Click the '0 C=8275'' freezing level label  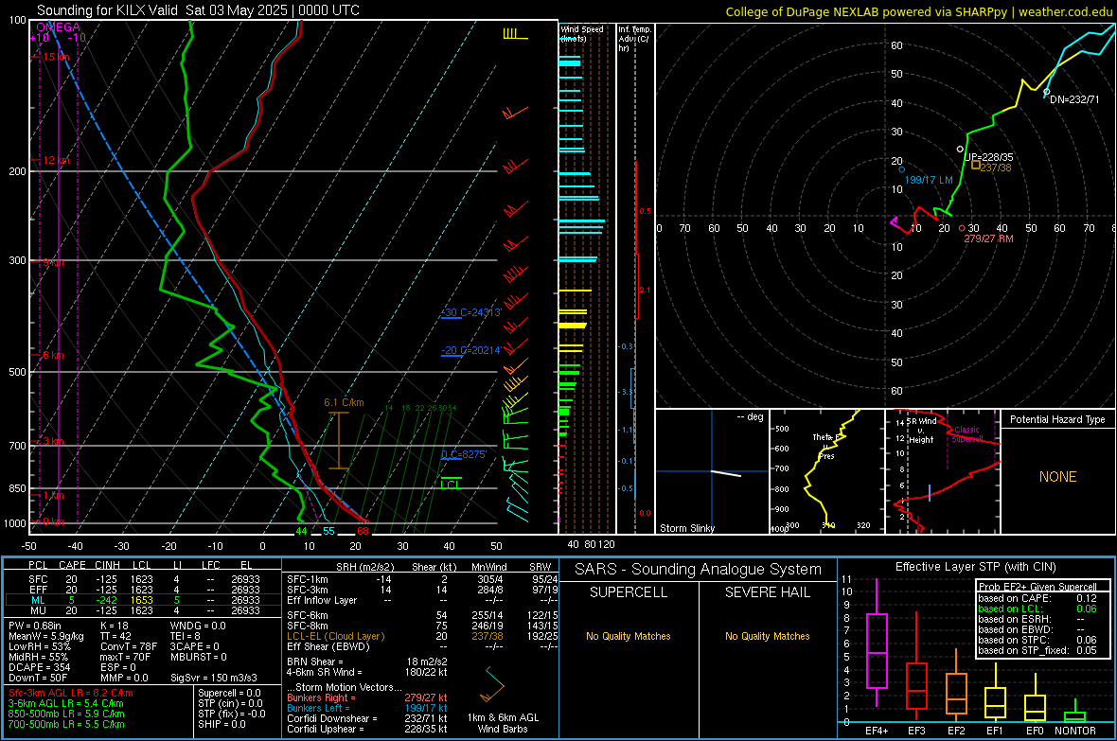point(464,454)
